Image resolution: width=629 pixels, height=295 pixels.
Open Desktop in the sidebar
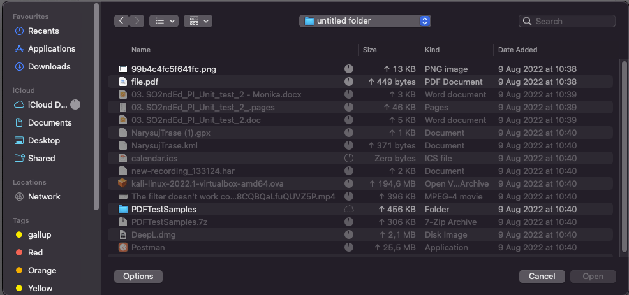point(44,140)
